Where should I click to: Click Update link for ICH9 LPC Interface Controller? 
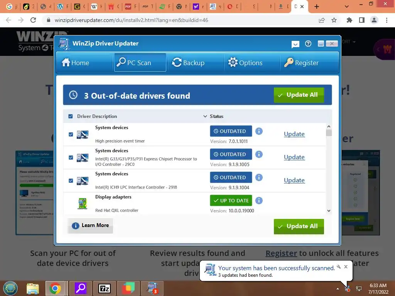pyautogui.click(x=294, y=180)
